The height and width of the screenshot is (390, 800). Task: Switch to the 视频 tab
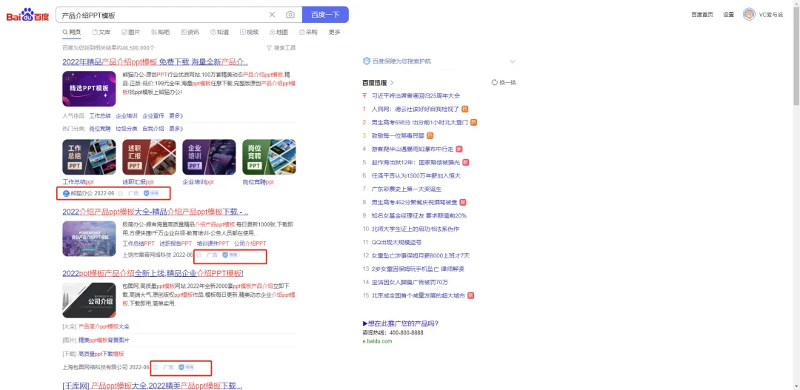coord(249,32)
